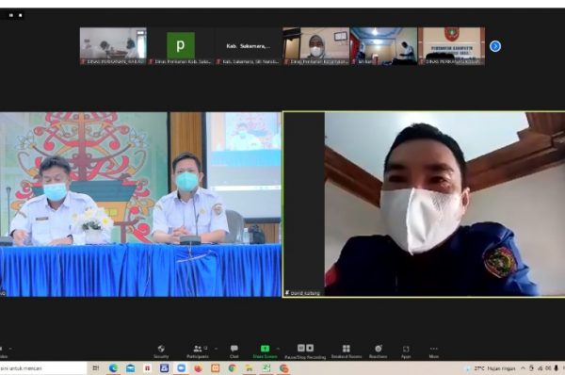Expand the system tray hidden icons
Image resolution: width=565 pixels, height=375 pixels.
pos(523,368)
